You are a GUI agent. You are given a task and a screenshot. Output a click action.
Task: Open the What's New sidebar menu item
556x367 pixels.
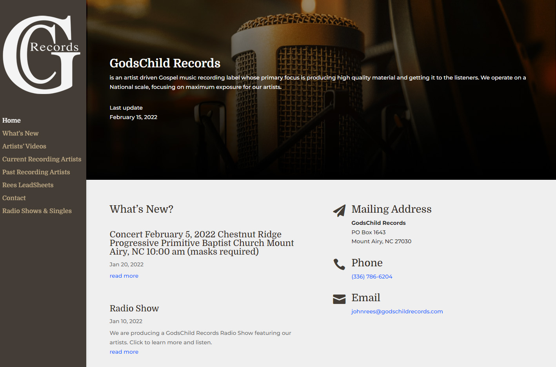20,133
